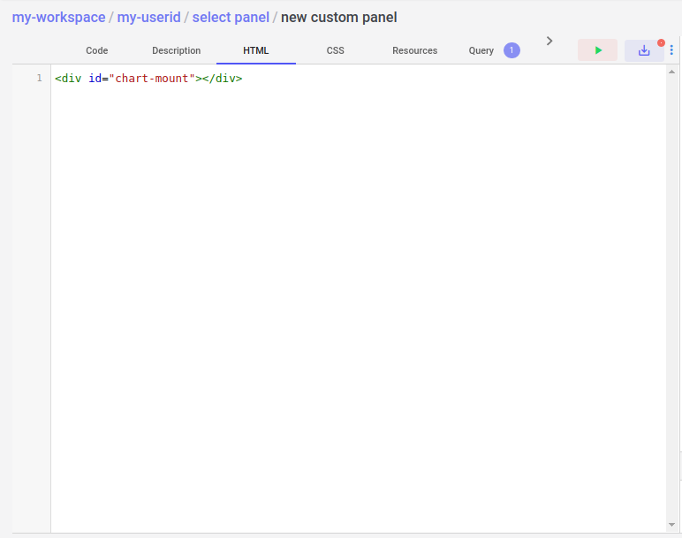This screenshot has height=538, width=682.
Task: Click the count badge beside Query
Action: [511, 50]
